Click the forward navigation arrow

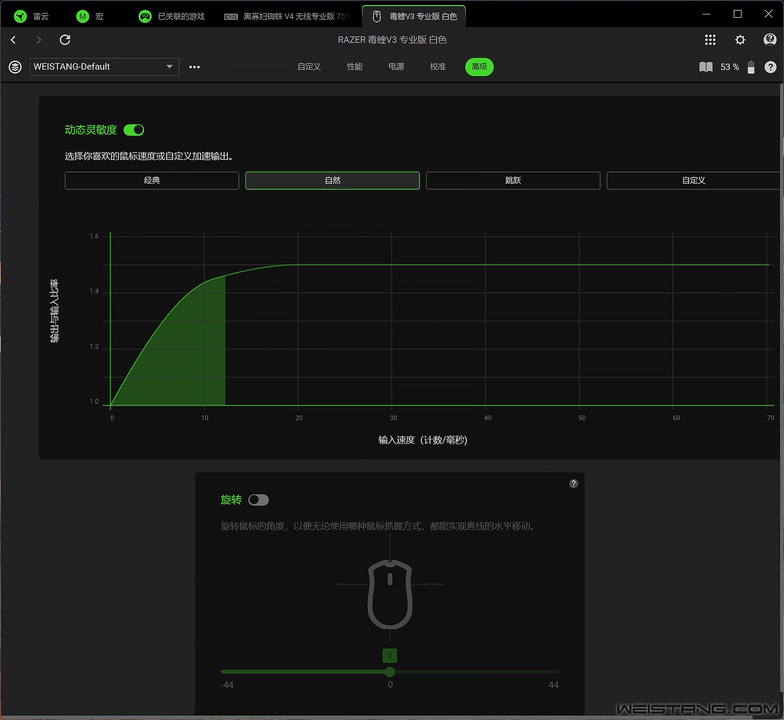pyautogui.click(x=39, y=40)
